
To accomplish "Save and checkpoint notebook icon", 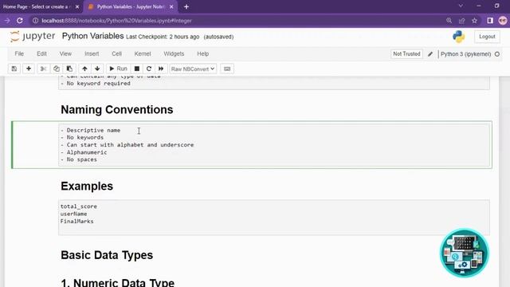I will pyautogui.click(x=14, y=69).
